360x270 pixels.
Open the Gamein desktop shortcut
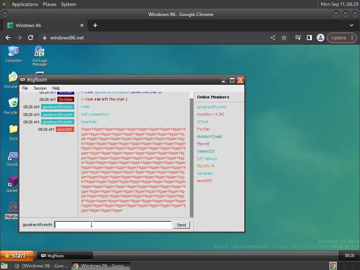(12, 184)
